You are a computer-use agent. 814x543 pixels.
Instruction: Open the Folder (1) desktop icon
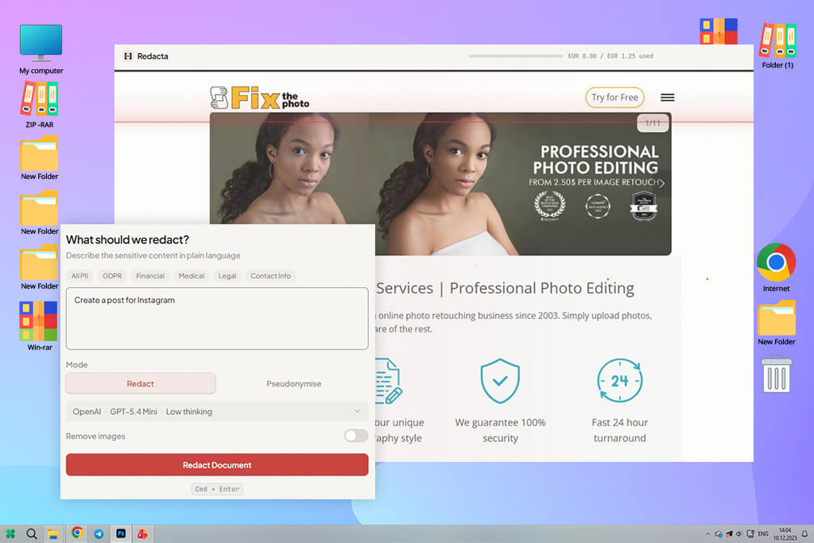click(x=777, y=45)
